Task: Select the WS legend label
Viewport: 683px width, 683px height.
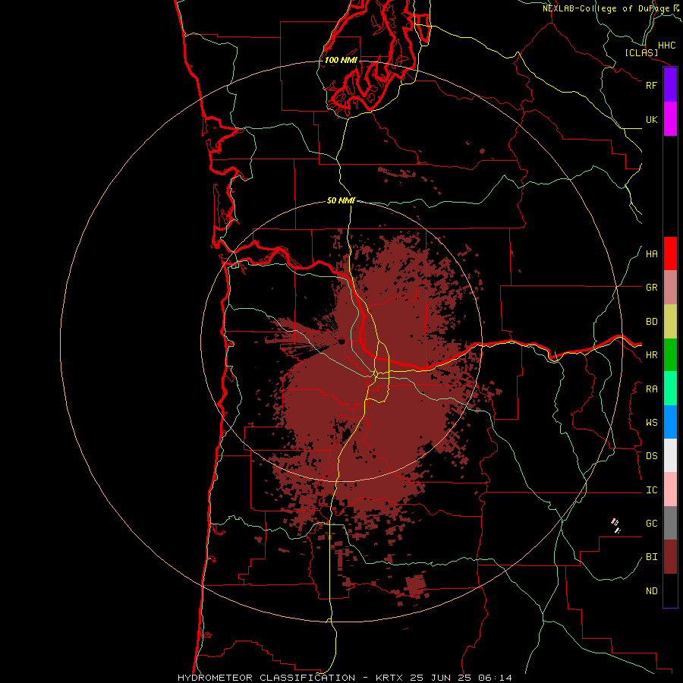Action: 652,423
